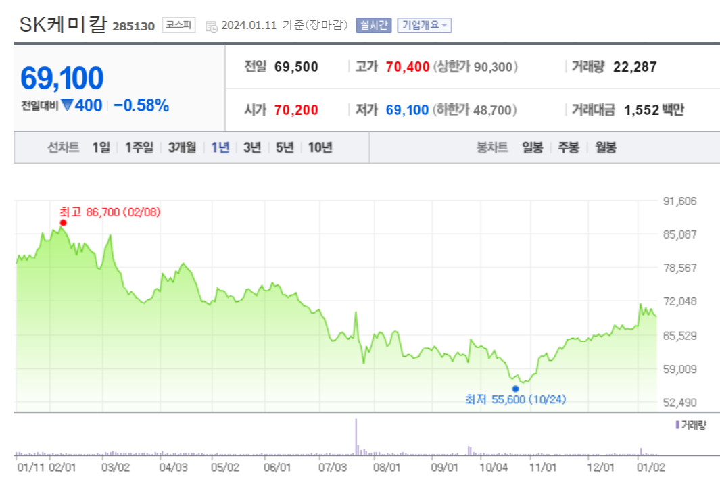
Task: Click the purple 거래량 legend marker
Action: tap(677, 425)
